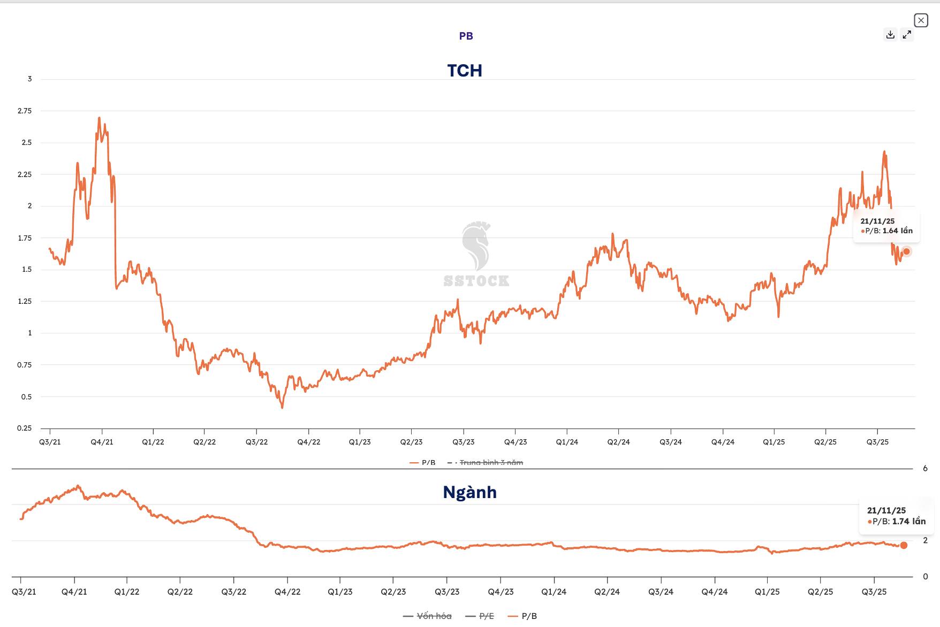Click the Ngành tooltip showing 1.74 lần
Screen dimensions: 940x627
[x=896, y=516]
